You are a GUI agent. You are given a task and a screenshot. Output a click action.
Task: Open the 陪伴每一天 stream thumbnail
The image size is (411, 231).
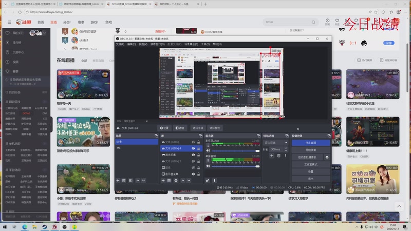tap(83, 84)
